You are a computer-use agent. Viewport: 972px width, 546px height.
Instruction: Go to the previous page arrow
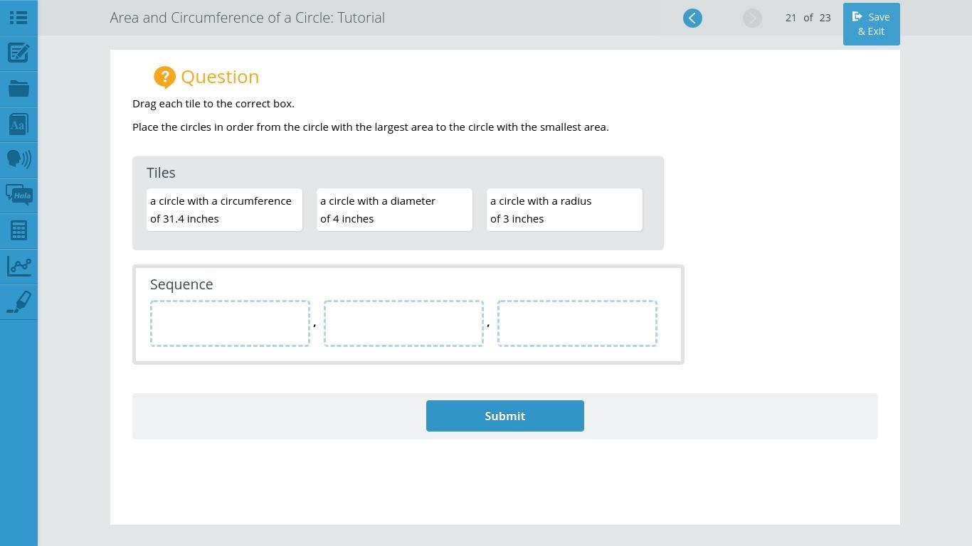point(692,18)
